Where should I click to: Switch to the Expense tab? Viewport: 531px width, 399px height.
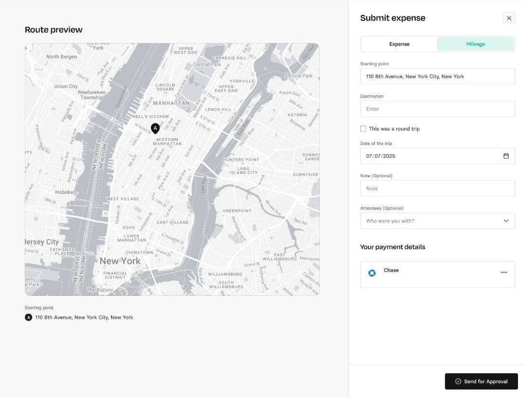coord(399,44)
